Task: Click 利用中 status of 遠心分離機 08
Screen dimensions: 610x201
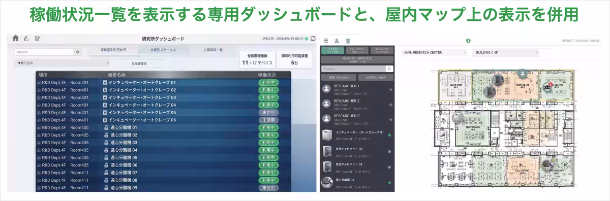Action: pyautogui.click(x=268, y=180)
